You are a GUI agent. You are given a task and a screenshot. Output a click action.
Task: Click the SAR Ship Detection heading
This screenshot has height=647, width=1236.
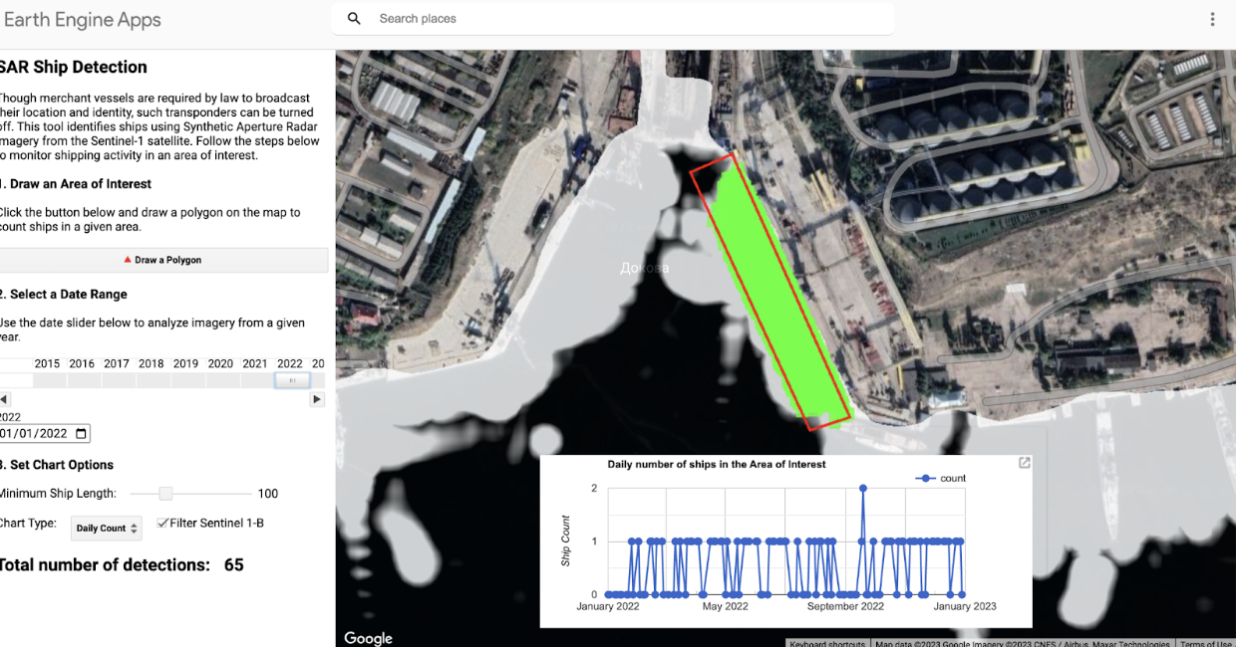point(74,68)
